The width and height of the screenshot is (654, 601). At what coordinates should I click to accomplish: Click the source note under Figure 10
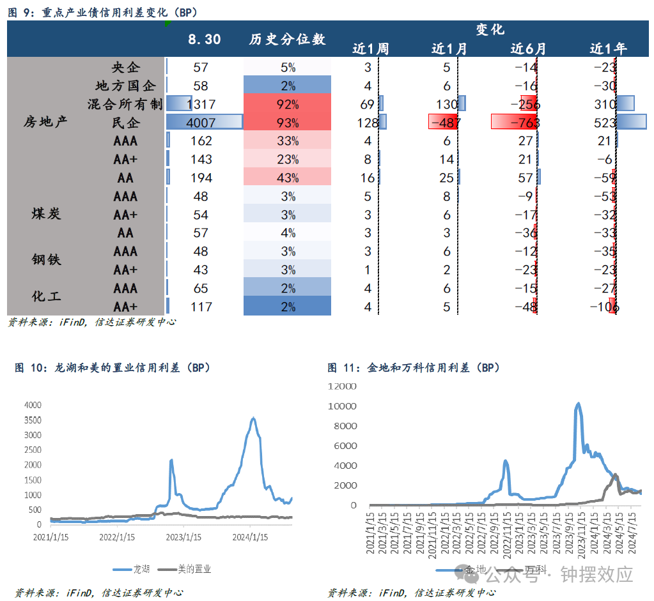99,593
